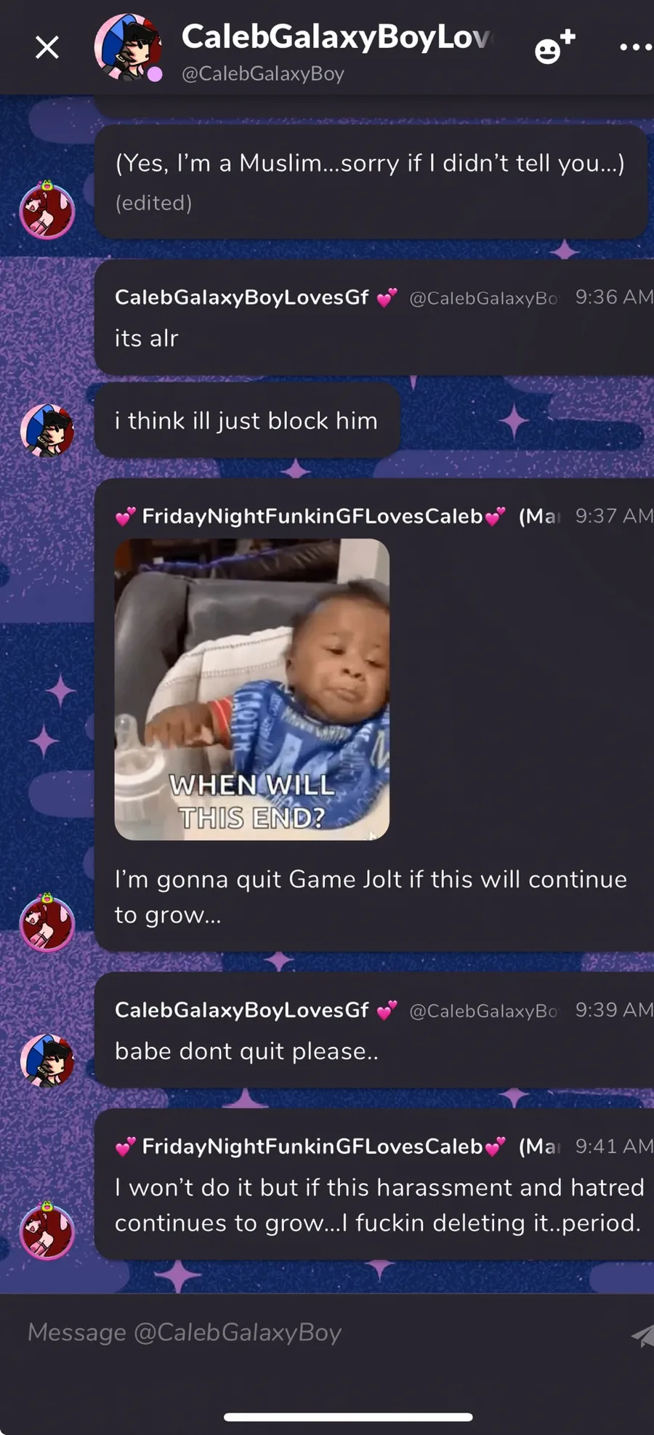Tap the CalebGalaxyBoyLov chat title in the header
The width and height of the screenshot is (654, 1435).
coord(337,37)
